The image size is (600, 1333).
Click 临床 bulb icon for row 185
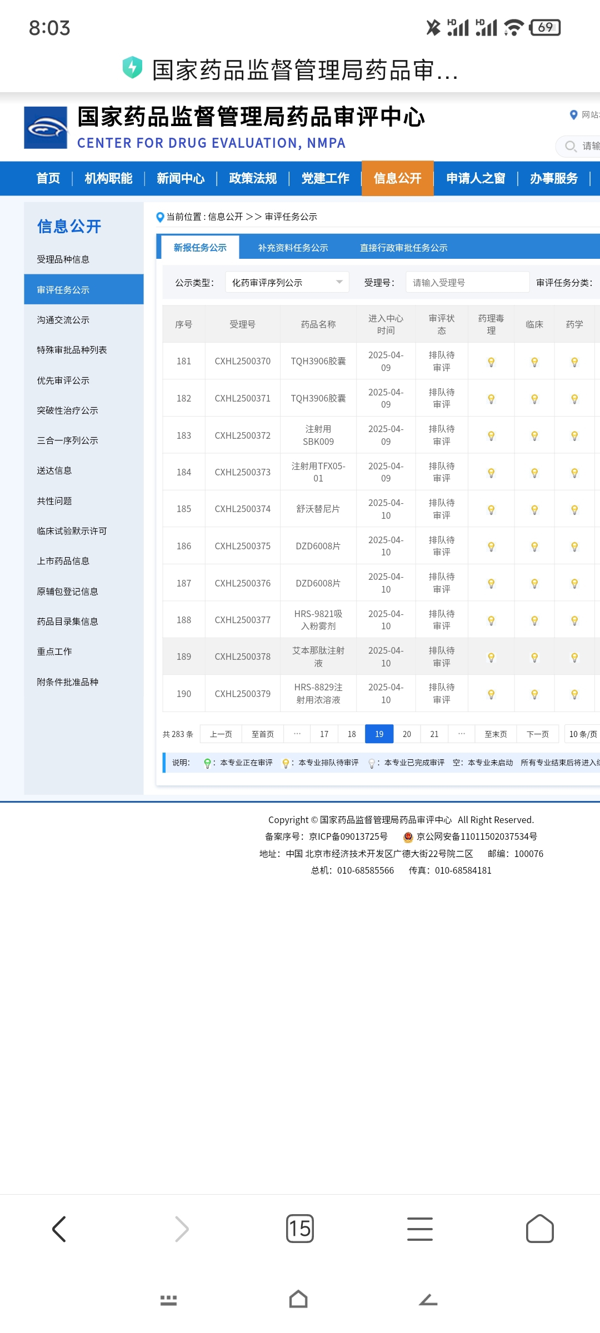tap(534, 510)
